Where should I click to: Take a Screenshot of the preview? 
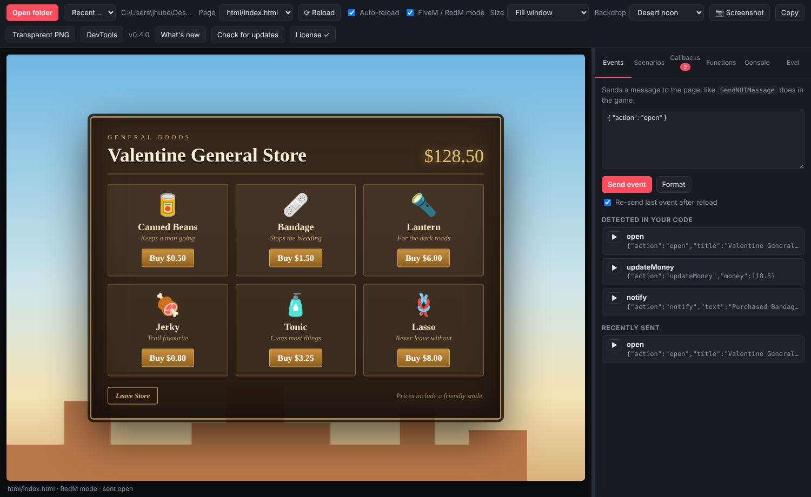coord(740,12)
